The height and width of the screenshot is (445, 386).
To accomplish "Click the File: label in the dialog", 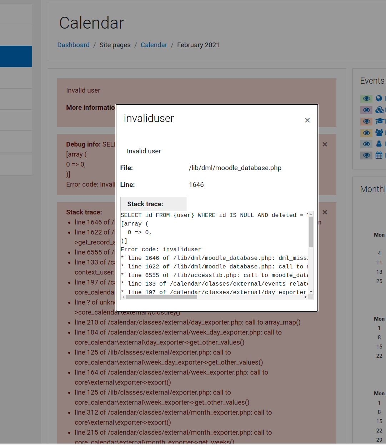I will pyautogui.click(x=126, y=168).
